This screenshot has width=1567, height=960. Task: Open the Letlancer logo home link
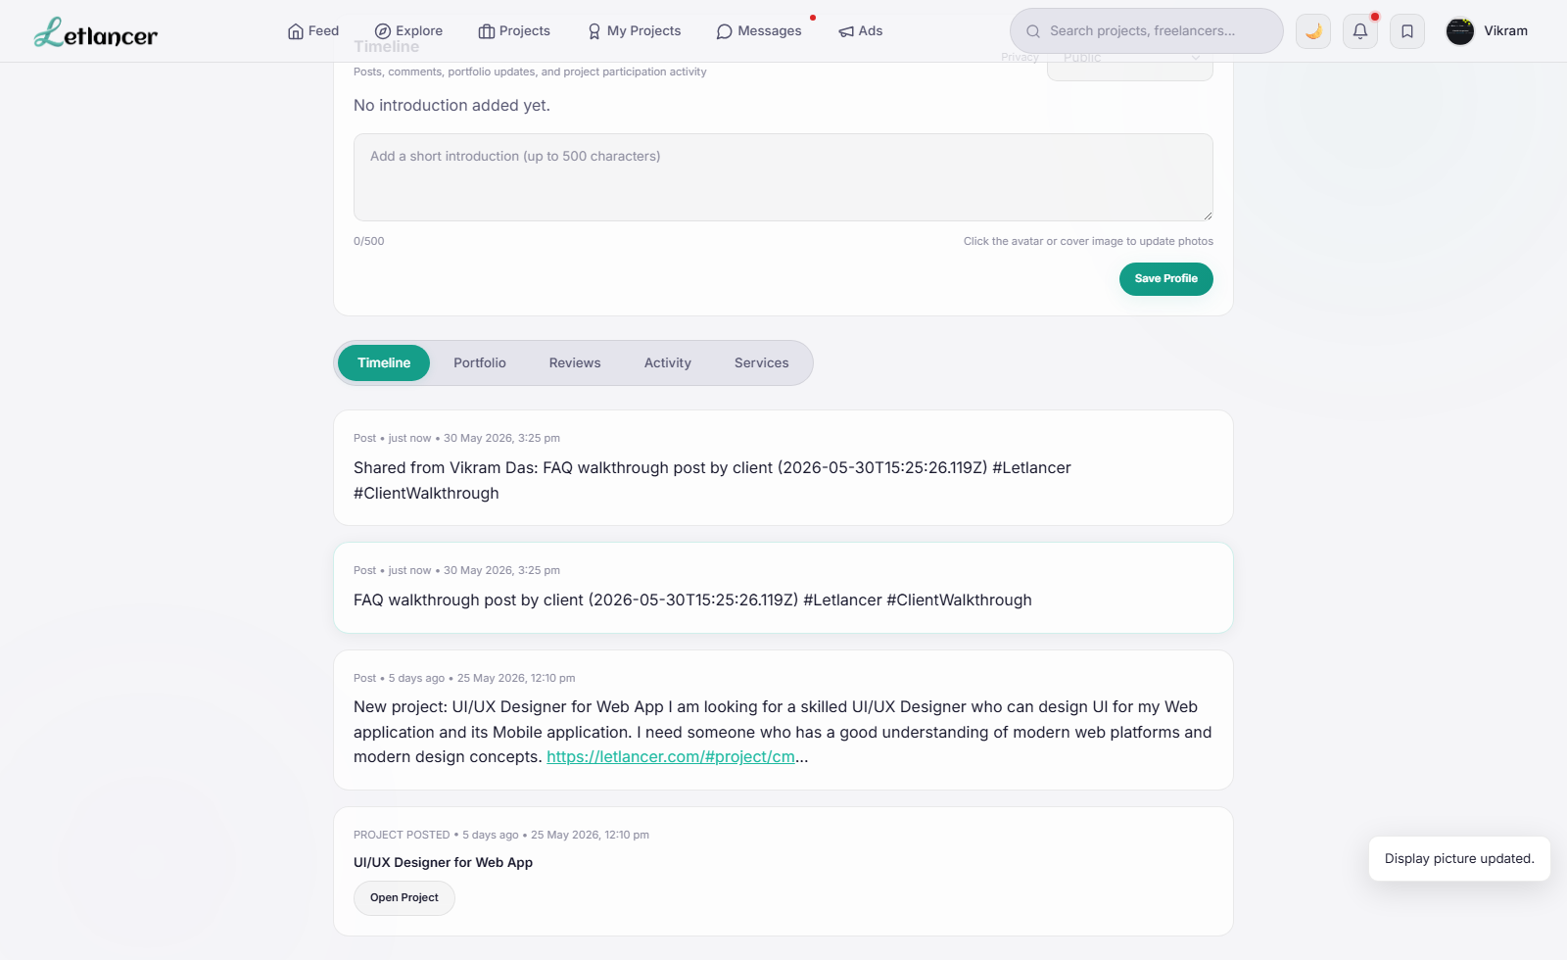tap(96, 32)
